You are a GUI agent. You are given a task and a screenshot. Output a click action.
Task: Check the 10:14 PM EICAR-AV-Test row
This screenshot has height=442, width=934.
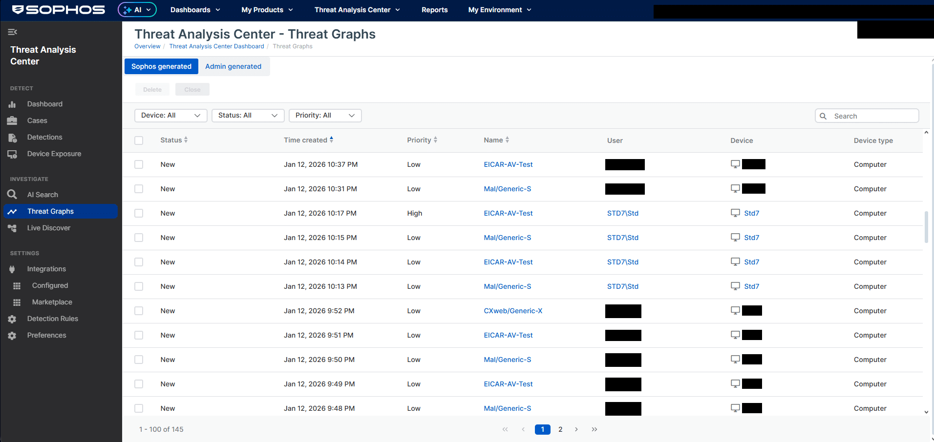139,262
